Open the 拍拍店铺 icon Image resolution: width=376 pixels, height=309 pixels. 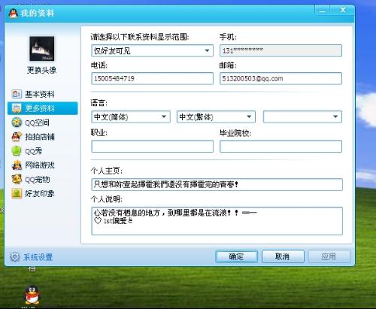(17, 137)
